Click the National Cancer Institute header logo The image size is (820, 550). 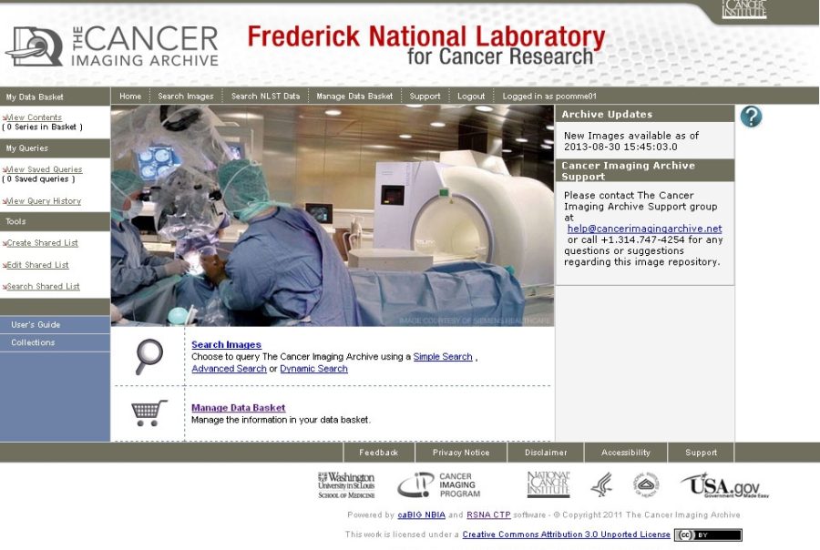point(744,9)
